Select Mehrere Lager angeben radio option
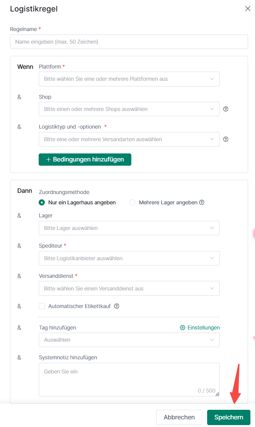The height and width of the screenshot is (427, 255). coord(132,202)
